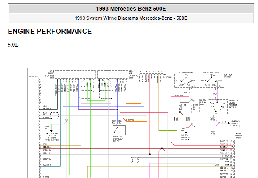The height and width of the screenshot is (178, 258).
Task: Click pin 28 'GRN/YEL' on the left connector
Action: [x=45, y=159]
